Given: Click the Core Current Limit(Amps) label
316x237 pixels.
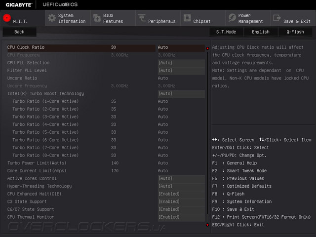Looking at the screenshot, I should point(37,171).
